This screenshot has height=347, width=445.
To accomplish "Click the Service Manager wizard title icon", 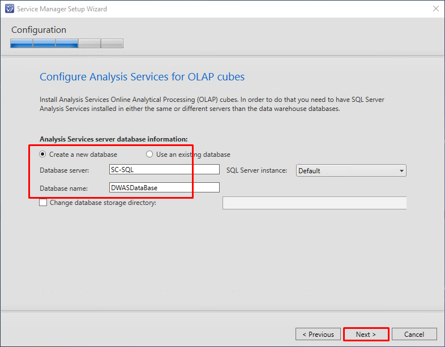I will (x=10, y=8).
